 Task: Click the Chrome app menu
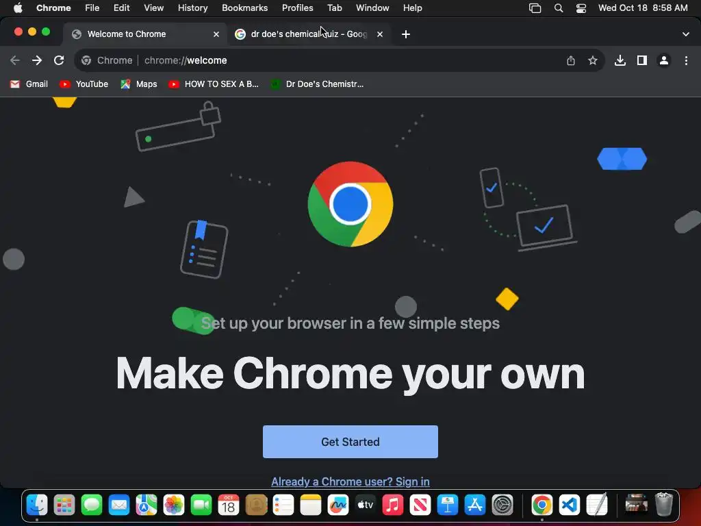click(x=53, y=8)
